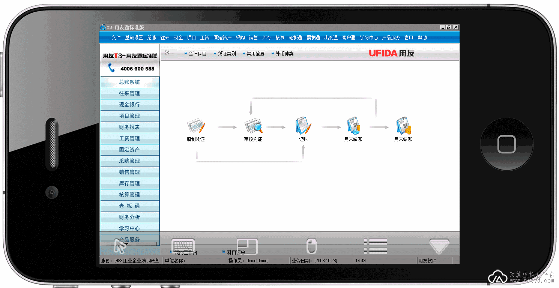Click the 科目汇总 bottom tab
This screenshot has height=288, width=559.
click(234, 252)
